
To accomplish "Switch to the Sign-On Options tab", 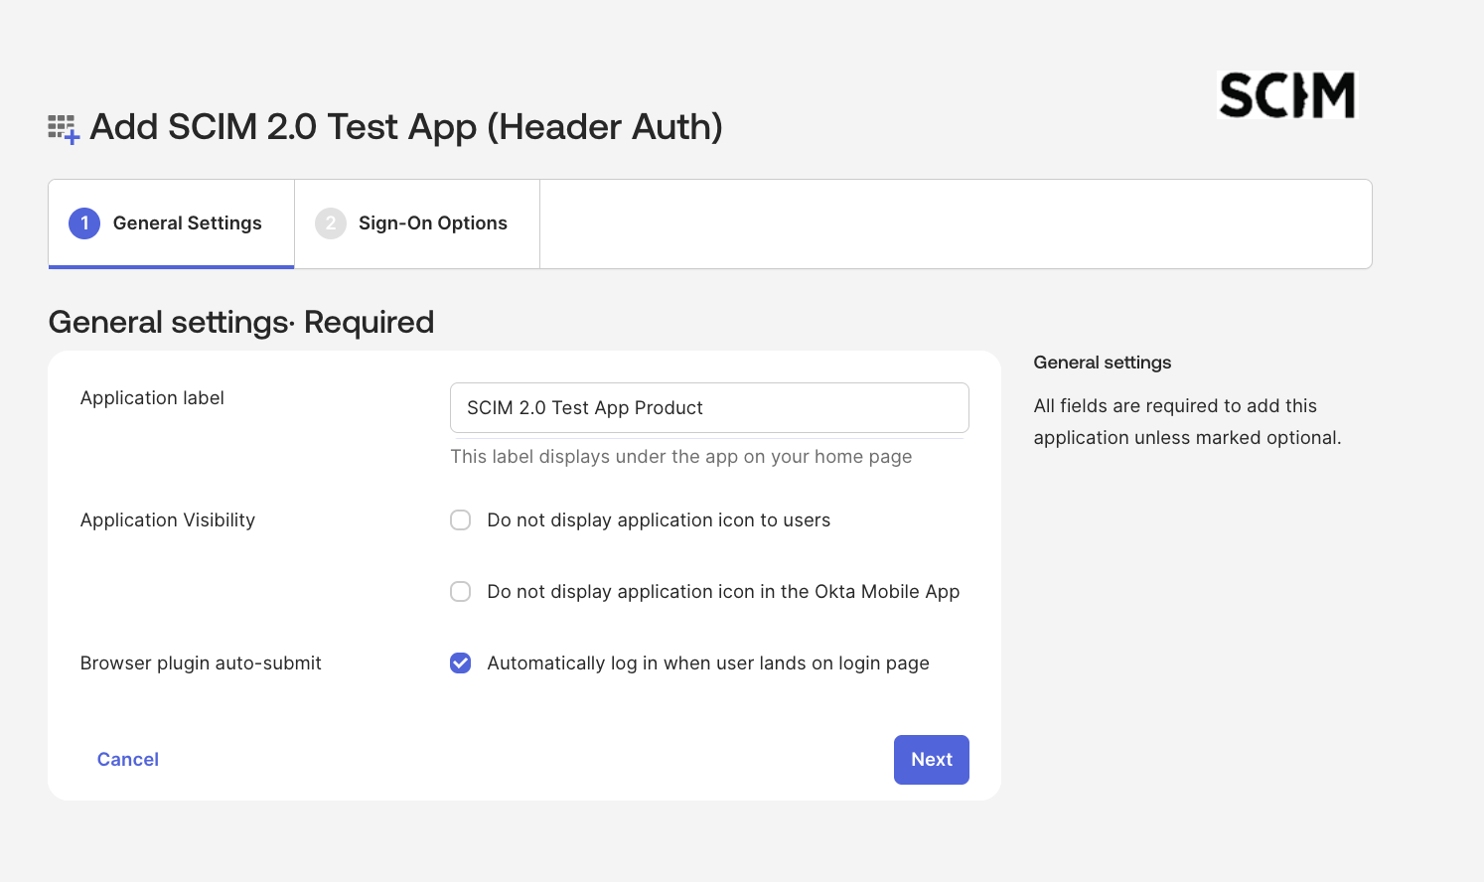I will [417, 223].
